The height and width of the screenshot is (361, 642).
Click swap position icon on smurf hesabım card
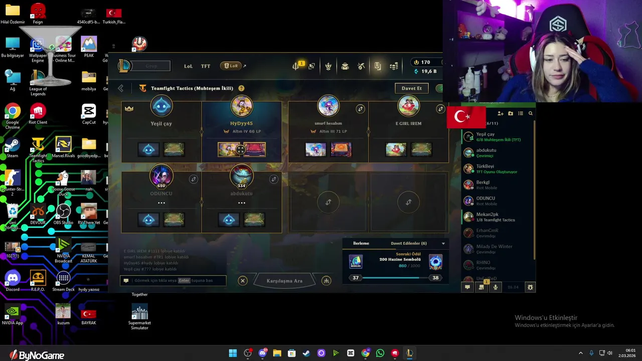click(x=360, y=109)
